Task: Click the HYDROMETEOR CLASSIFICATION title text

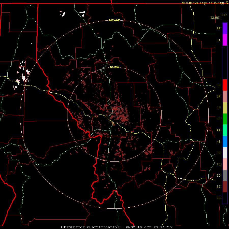Action: 89,227
